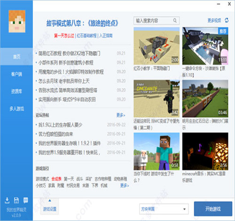235x221 pixels.
Task: Open article 用魔鬼的步伐！火焰脚印特效制作教程
Action: click(x=71, y=72)
